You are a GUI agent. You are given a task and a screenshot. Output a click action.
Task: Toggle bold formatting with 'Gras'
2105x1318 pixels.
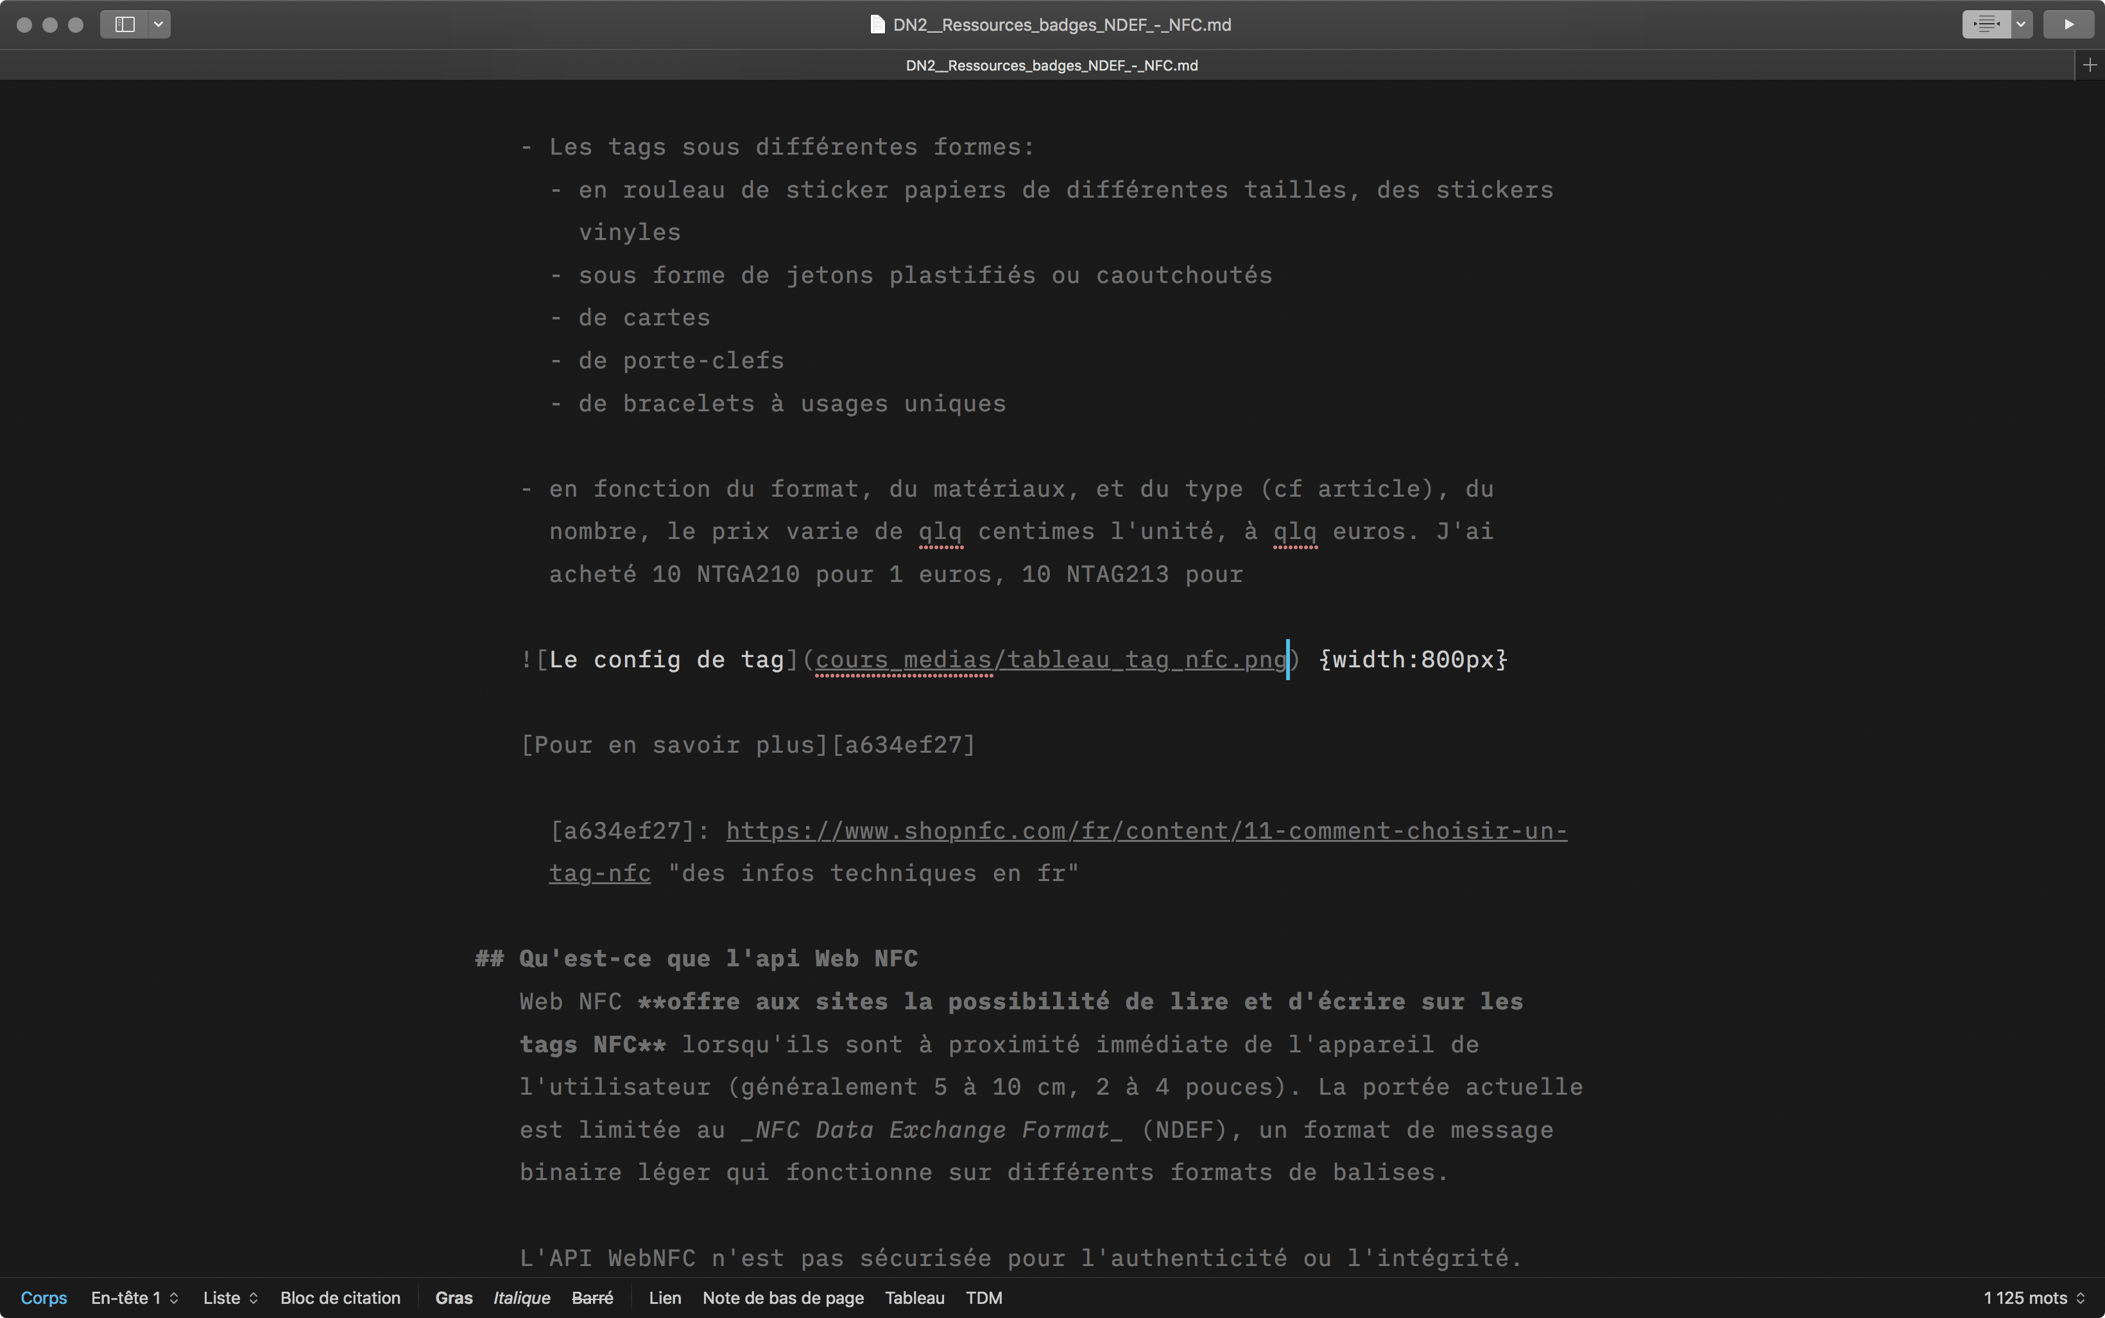454,1297
